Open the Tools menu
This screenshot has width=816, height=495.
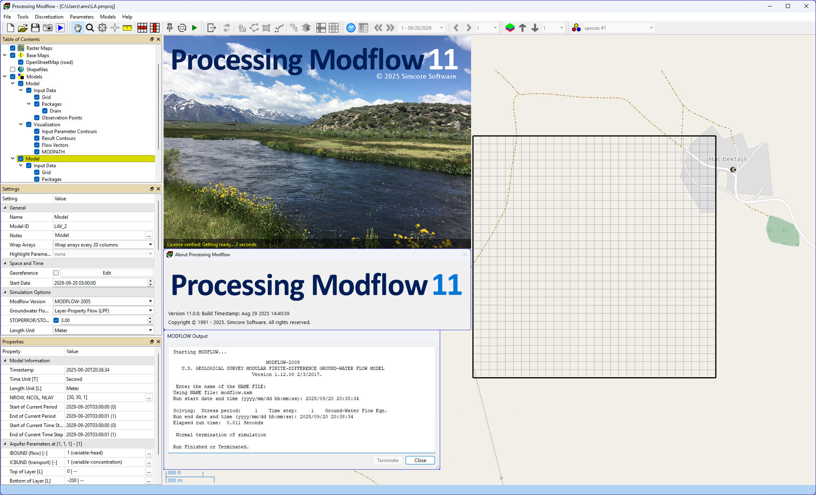tap(23, 17)
